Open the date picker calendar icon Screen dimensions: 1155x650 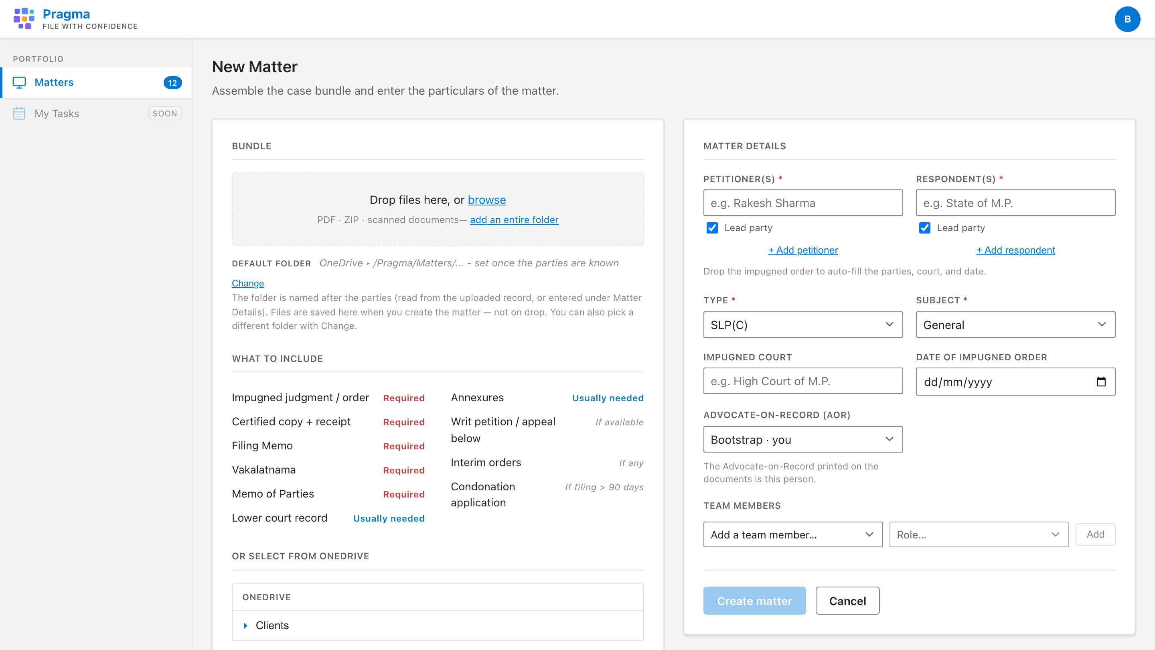coord(1101,382)
